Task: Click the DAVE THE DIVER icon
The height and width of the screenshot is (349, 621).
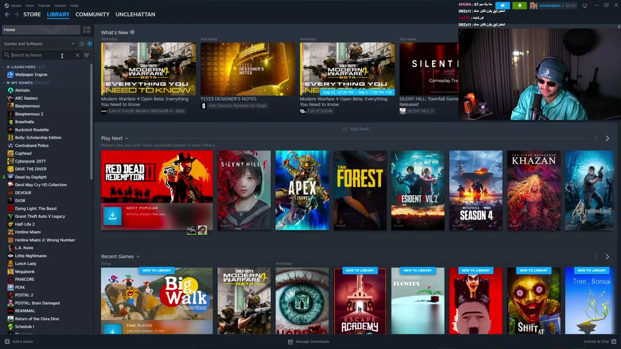Action: coord(10,169)
